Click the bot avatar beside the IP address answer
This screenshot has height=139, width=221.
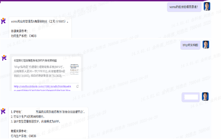coord(3,111)
